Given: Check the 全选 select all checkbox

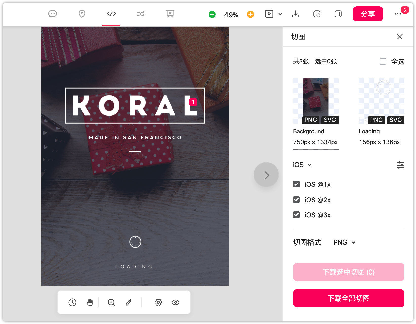Looking at the screenshot, I should (383, 61).
